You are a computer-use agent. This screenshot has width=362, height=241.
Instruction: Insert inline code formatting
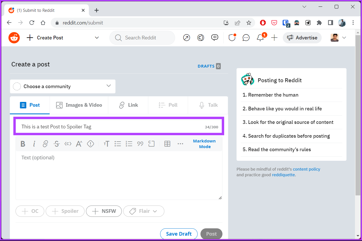pyautogui.click(x=68, y=144)
